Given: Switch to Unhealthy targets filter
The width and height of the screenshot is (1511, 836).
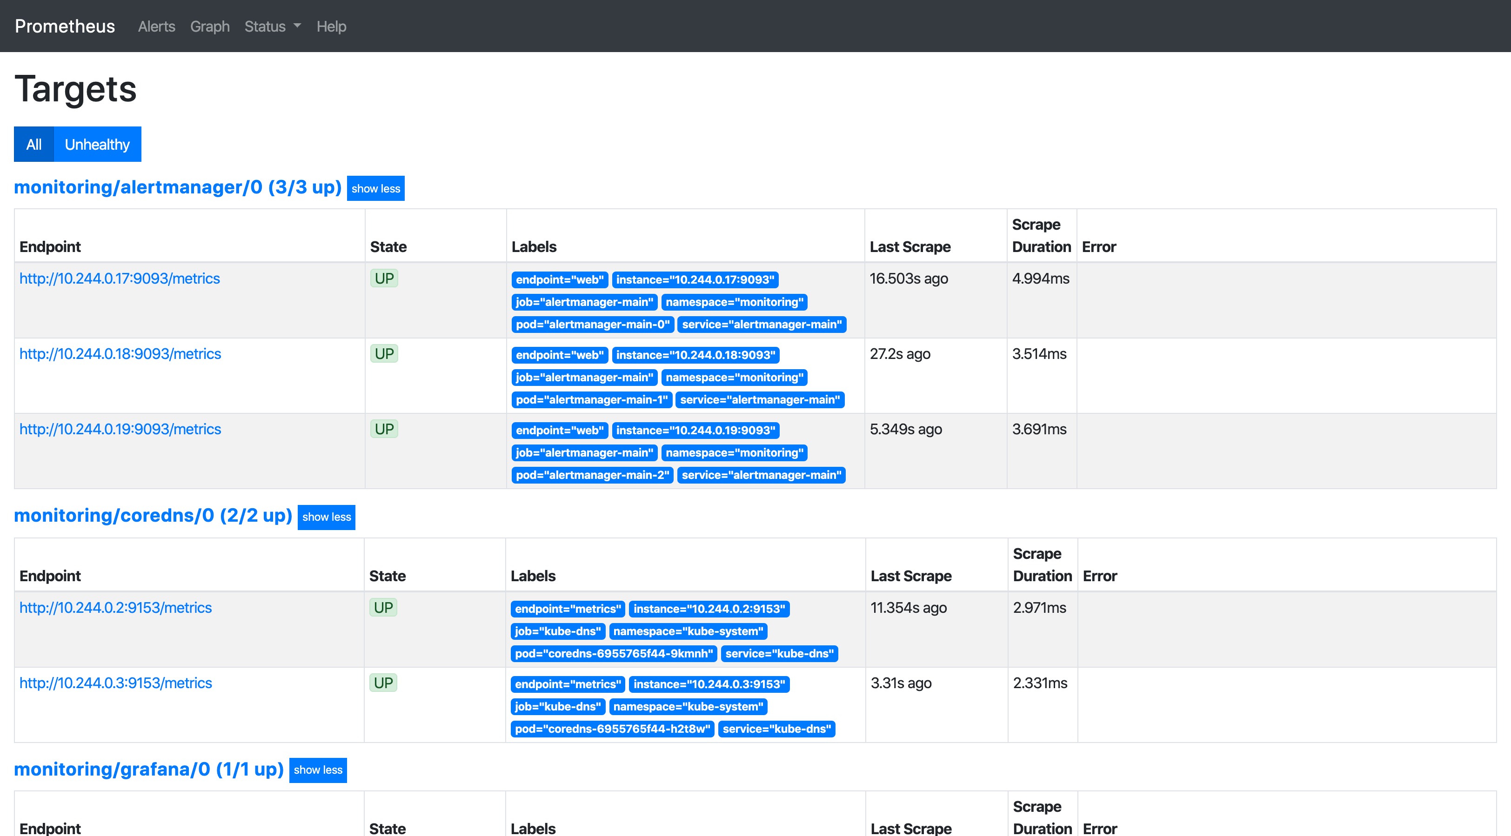Looking at the screenshot, I should point(97,144).
